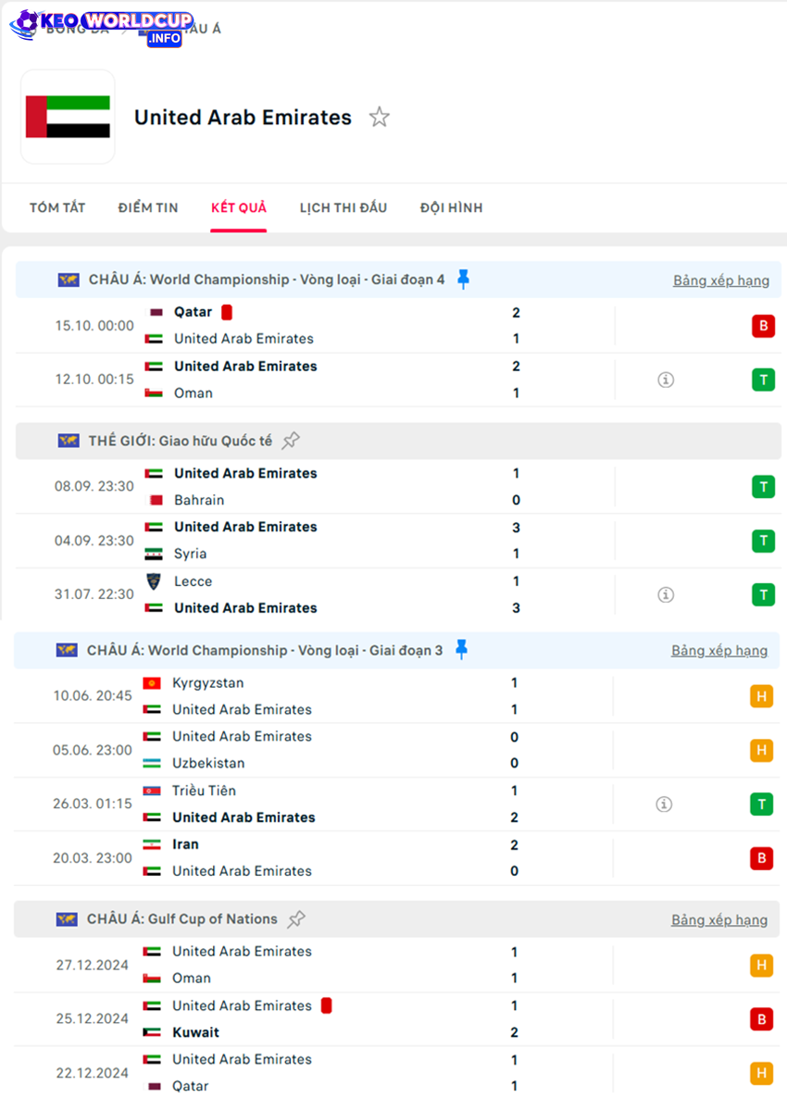Click the Bahrain flag icon
This screenshot has height=1098, width=787.
pyautogui.click(x=154, y=500)
